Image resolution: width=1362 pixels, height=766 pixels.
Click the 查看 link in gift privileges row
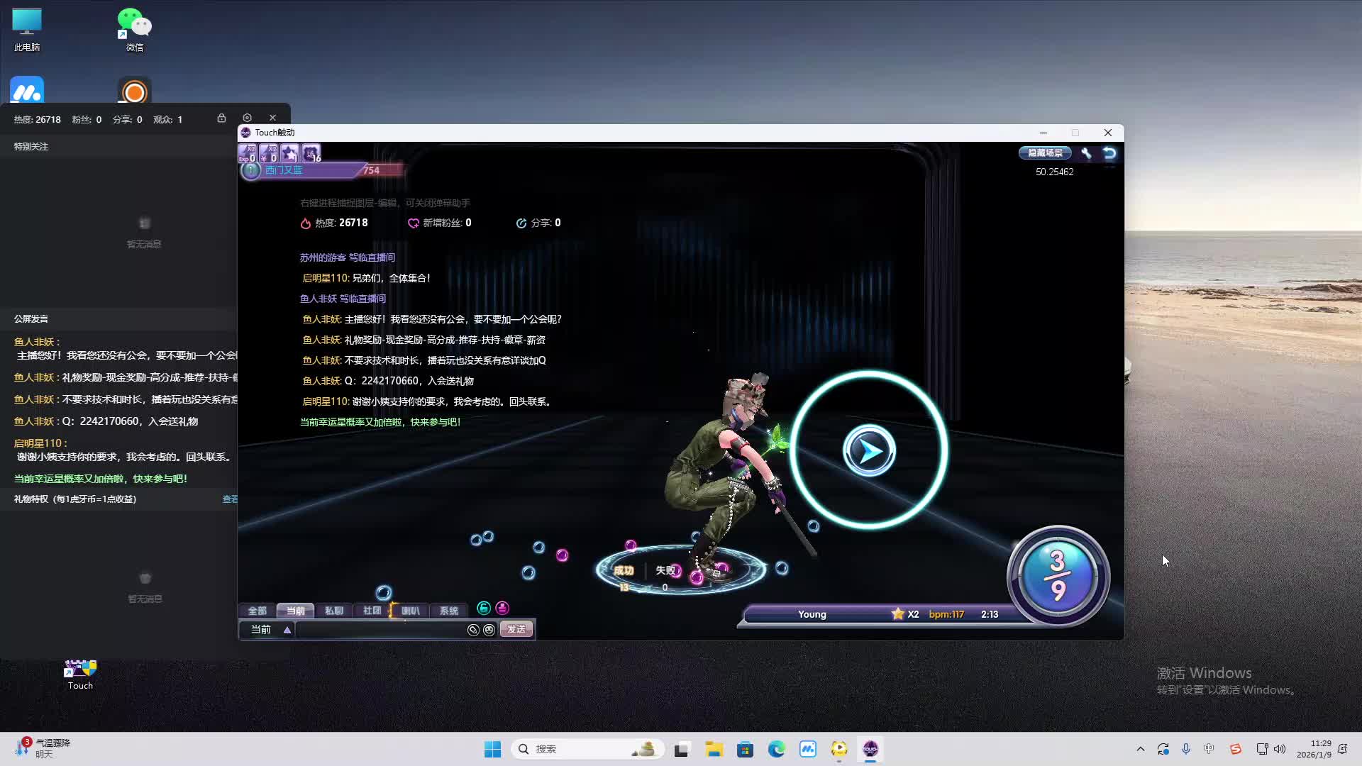[x=230, y=499]
